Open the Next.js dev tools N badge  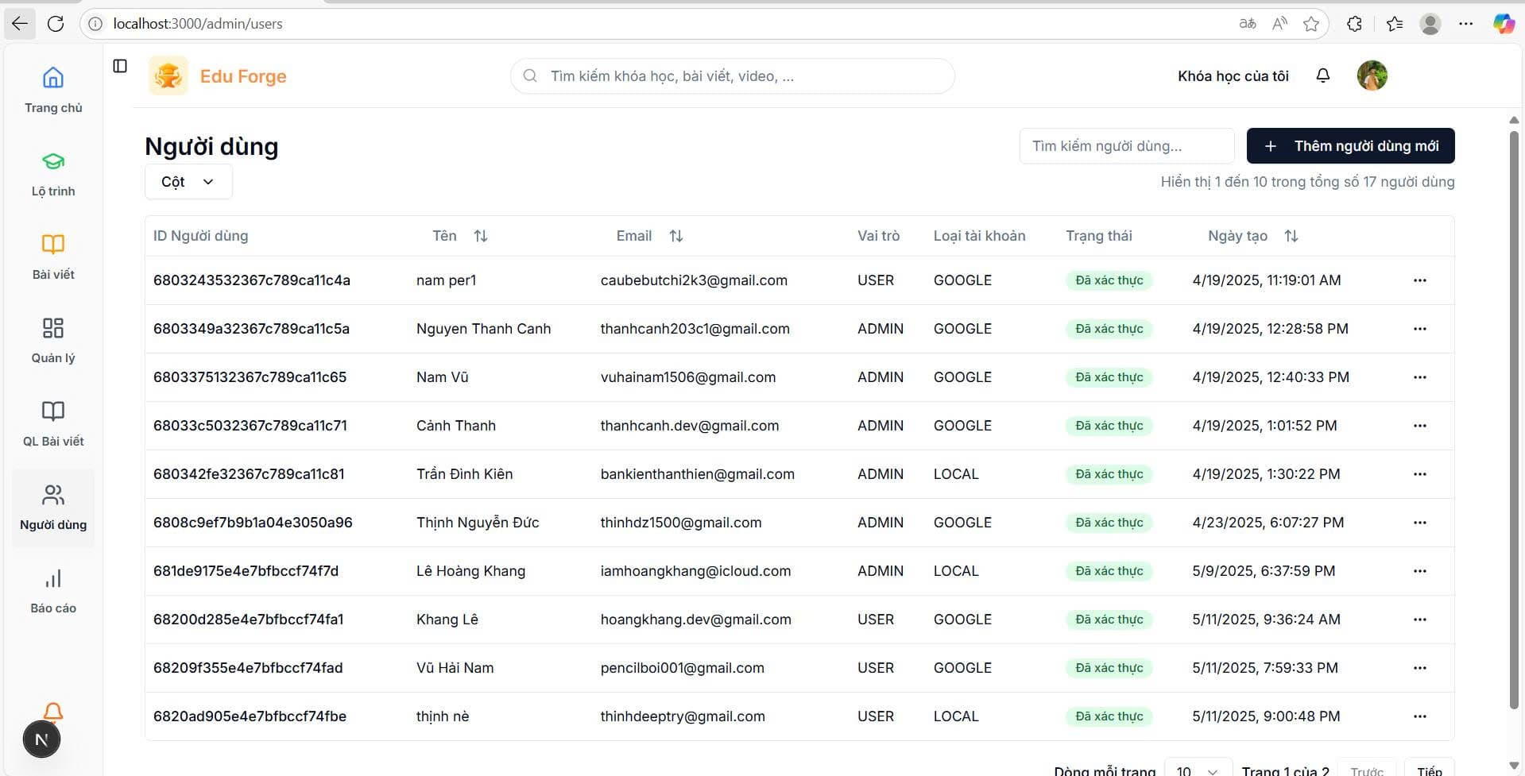[x=41, y=739]
